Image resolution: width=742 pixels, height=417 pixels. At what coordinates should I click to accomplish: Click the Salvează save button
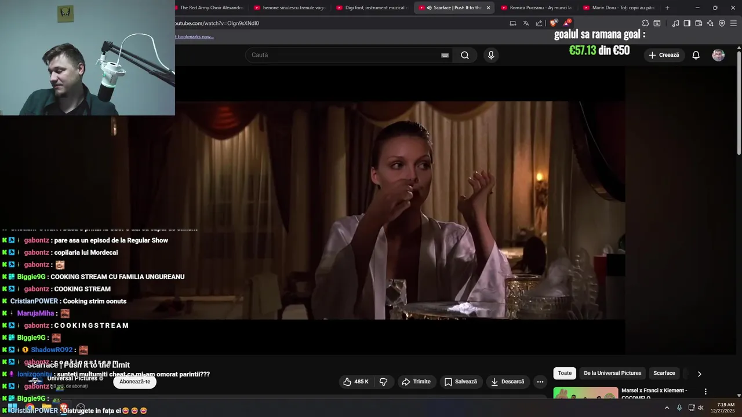460,382
